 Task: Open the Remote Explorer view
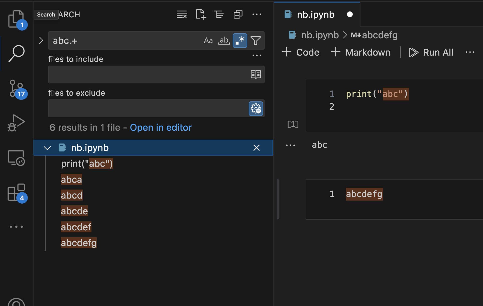coord(16,158)
